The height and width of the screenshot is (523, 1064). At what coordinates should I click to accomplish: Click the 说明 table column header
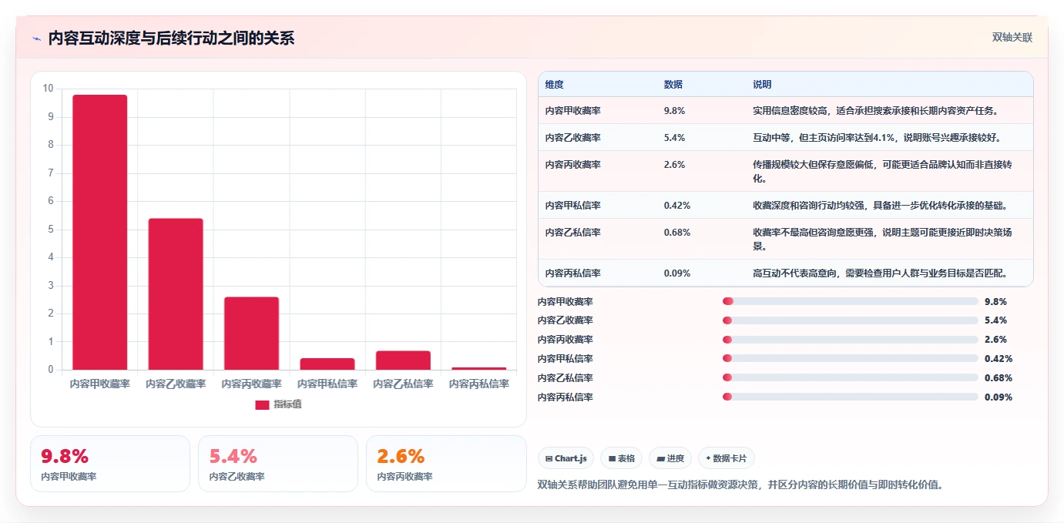click(x=762, y=85)
